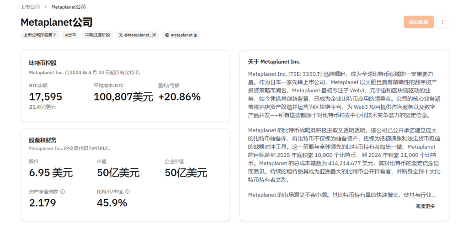This screenshot has width=468, height=229.
Task: Click the 市值 value 50亿美元
Action: pyautogui.click(x=118, y=173)
